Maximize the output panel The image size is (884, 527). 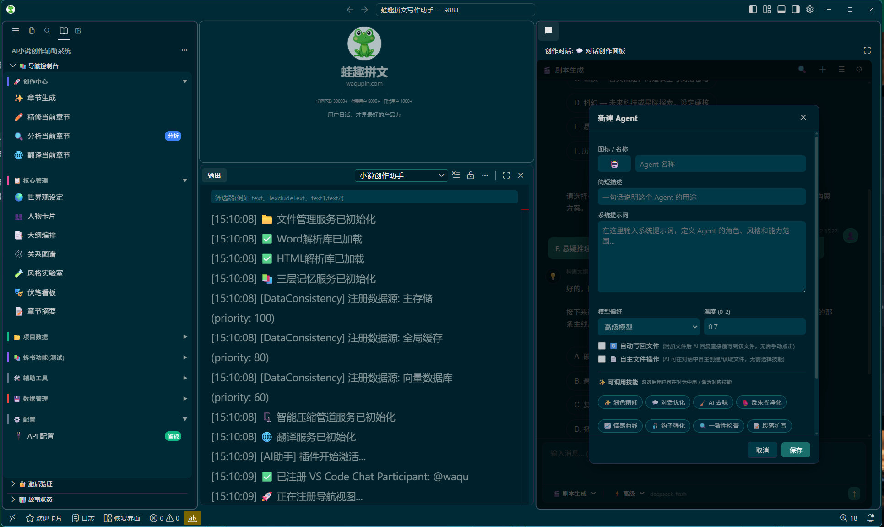[506, 175]
